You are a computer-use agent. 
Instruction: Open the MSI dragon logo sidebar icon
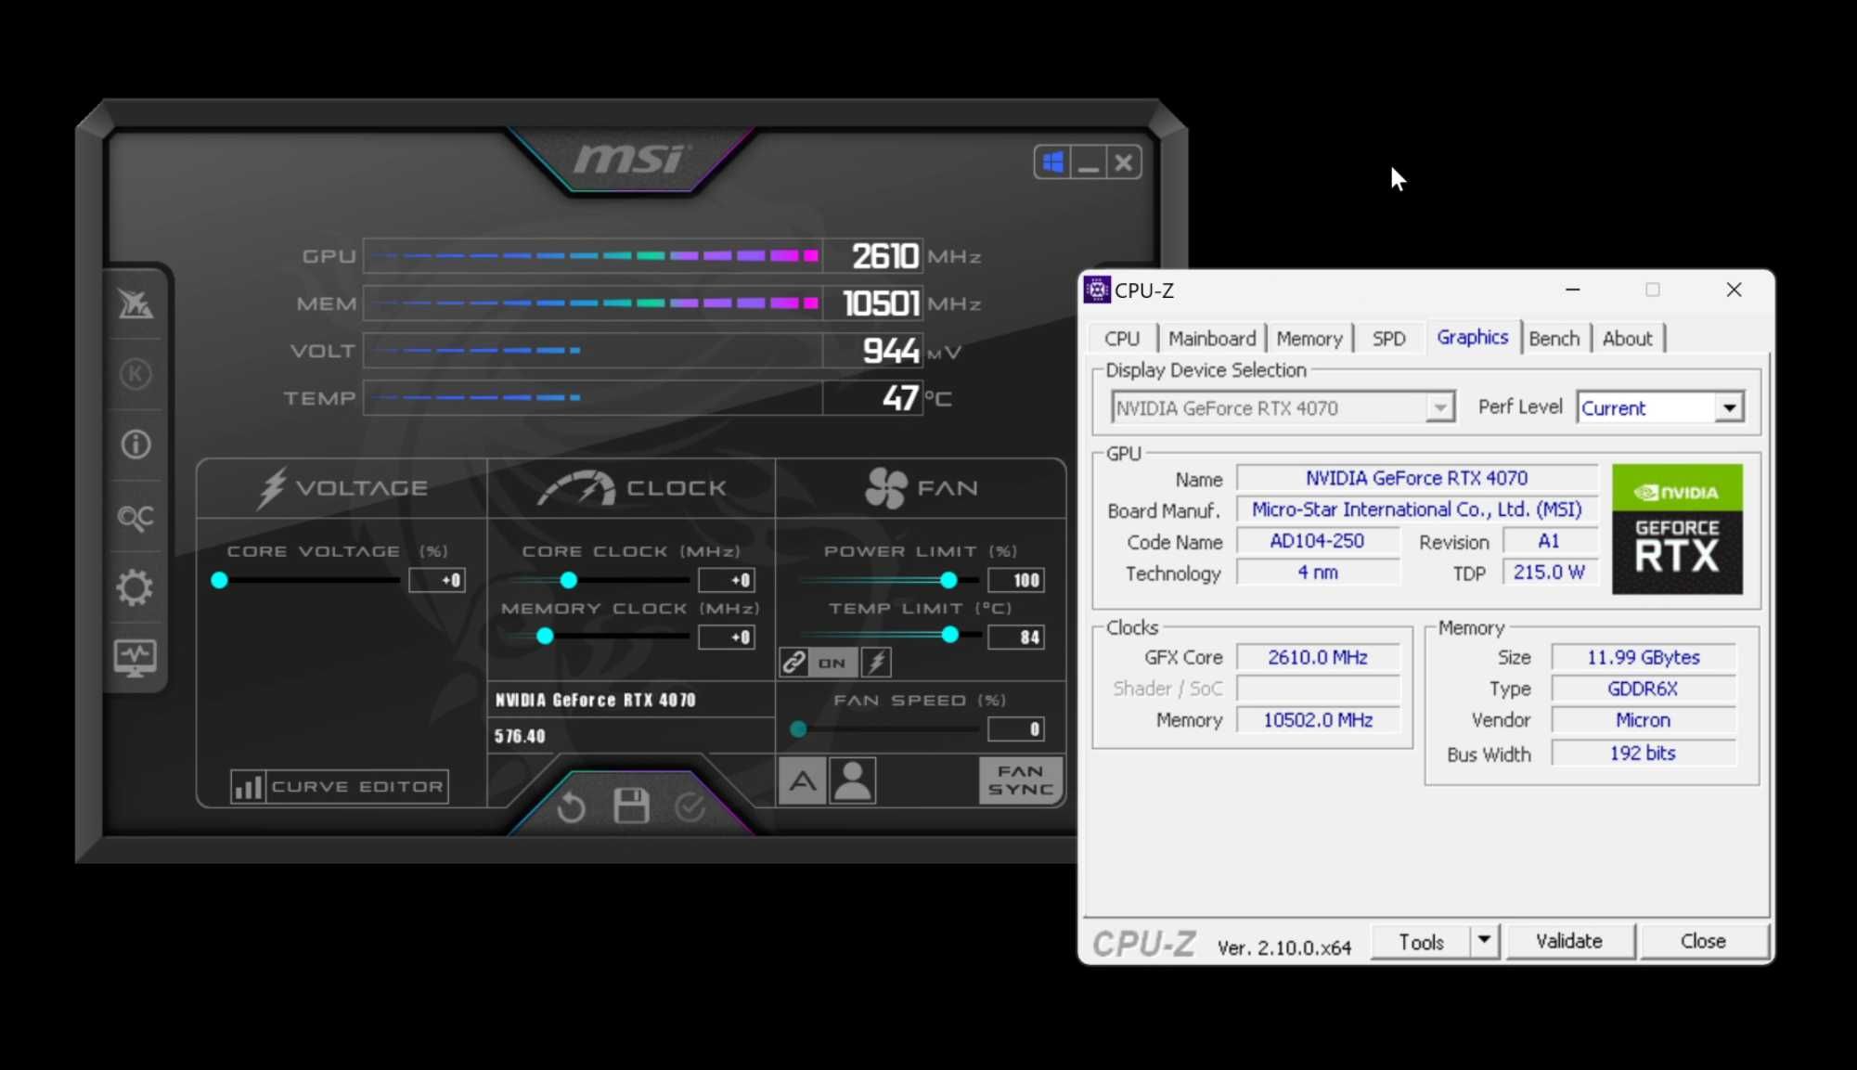[135, 304]
